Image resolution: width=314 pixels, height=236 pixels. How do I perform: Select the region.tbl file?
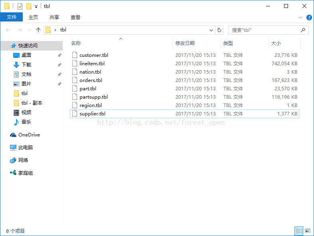[x=185, y=105]
